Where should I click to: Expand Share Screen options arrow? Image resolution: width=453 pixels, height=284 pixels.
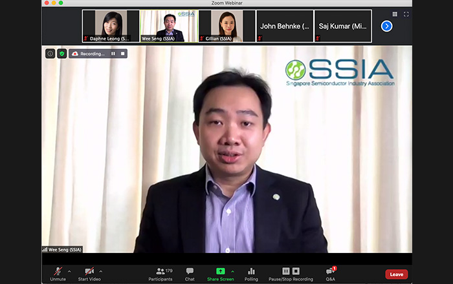[233, 271]
